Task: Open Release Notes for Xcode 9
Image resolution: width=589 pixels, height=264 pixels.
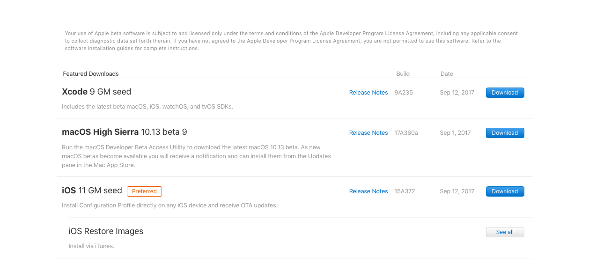Action: click(x=368, y=93)
